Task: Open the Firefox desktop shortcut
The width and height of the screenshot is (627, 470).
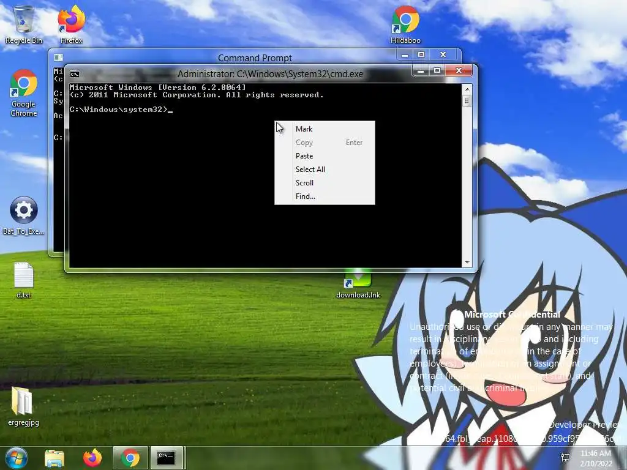Action: coord(71,24)
